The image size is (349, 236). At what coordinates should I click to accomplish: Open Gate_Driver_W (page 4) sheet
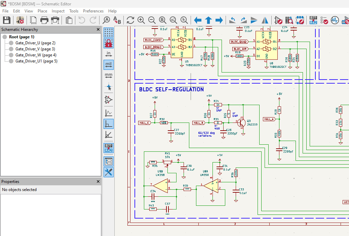click(36, 55)
